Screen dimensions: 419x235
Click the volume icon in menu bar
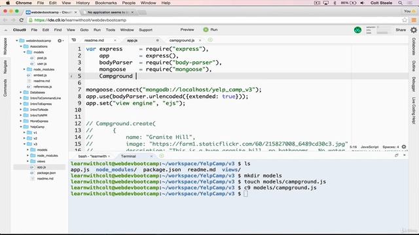pos(362,3)
